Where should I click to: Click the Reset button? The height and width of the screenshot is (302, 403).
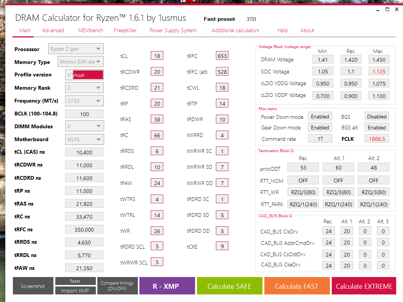point(75,281)
